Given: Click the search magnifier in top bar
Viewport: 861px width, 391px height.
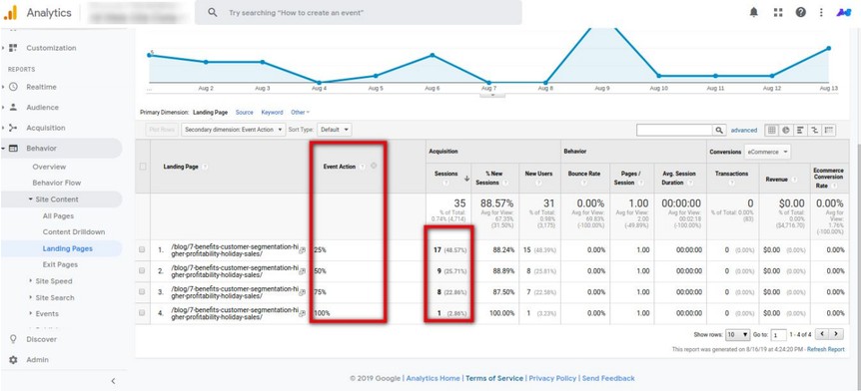Looking at the screenshot, I should 213,12.
